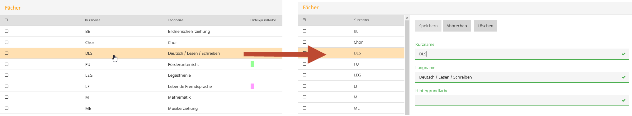Click the Speichern button
The width and height of the screenshot is (632, 116).
coord(428,26)
